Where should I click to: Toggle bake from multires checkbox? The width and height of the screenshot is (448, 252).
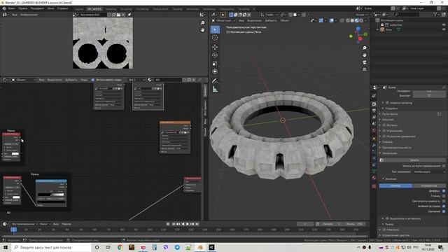(x=444, y=166)
